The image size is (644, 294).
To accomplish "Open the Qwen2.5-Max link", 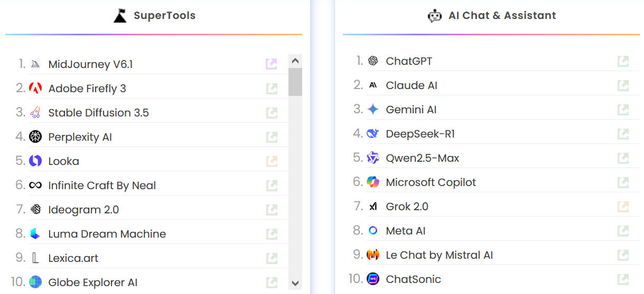I will (423, 158).
